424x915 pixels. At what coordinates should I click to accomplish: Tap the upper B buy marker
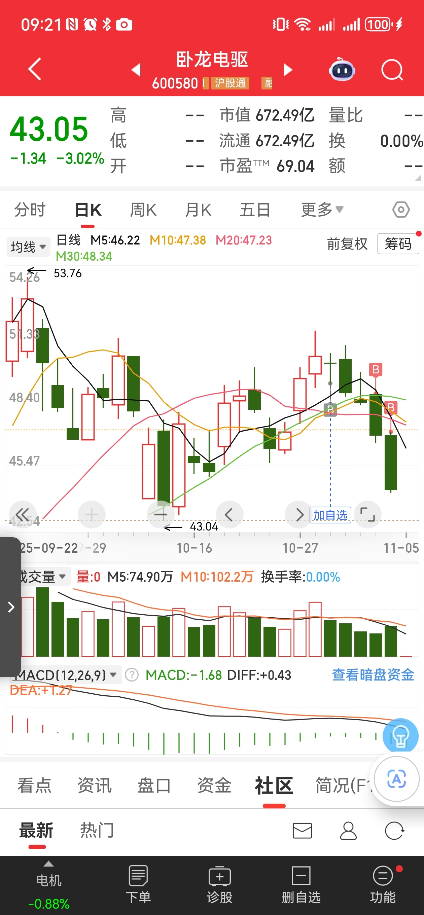click(376, 369)
